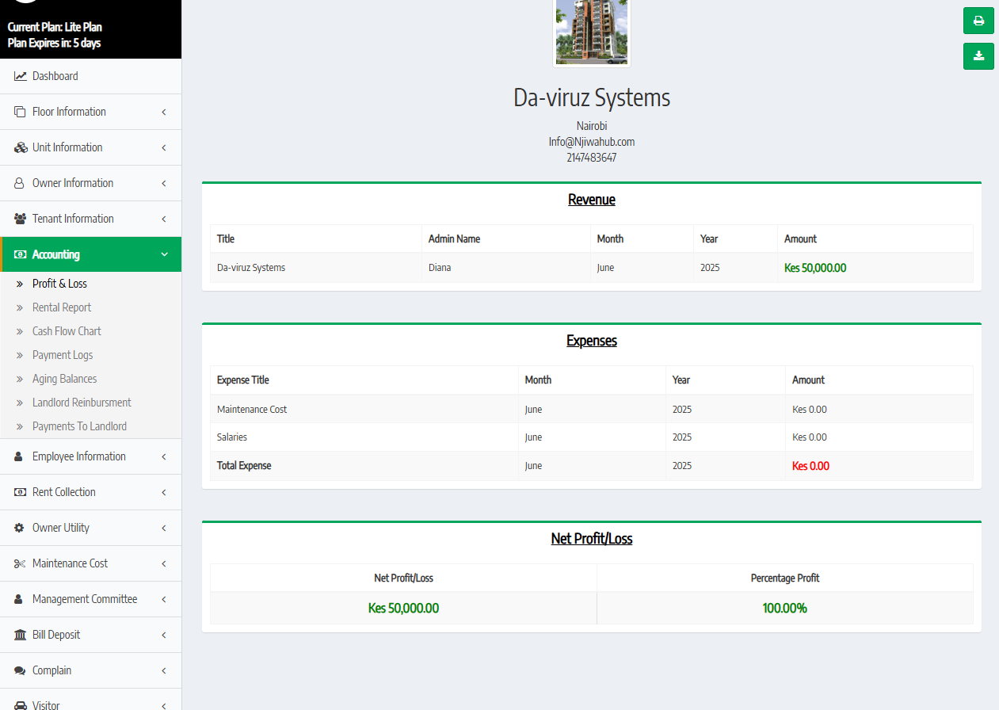Click the Unit Information cubes icon

click(x=20, y=147)
